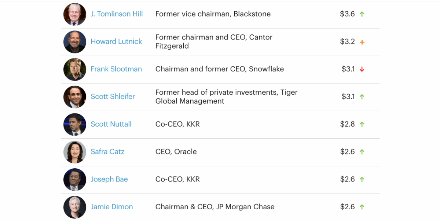Click green up arrow in Dimon row

pos(362,207)
